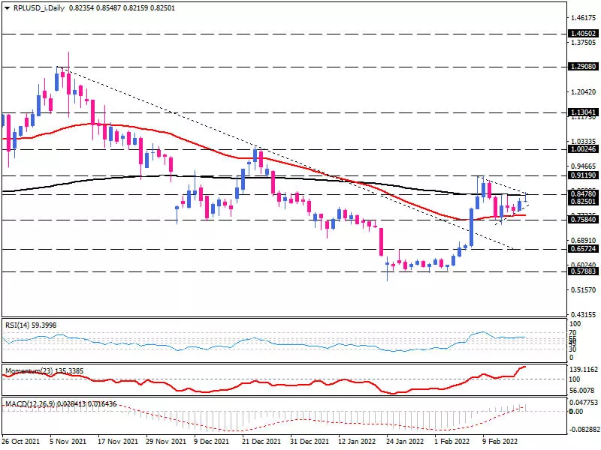The image size is (601, 450).
Task: Click the high price value 0.85487
Action: tap(109, 8)
